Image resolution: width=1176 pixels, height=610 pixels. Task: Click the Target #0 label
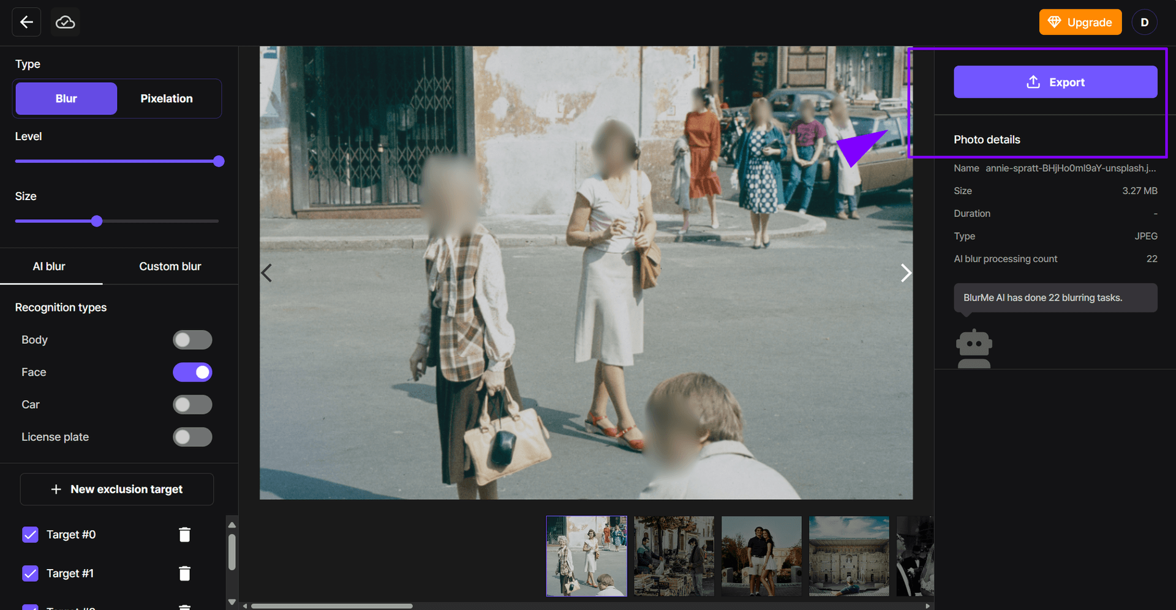71,534
